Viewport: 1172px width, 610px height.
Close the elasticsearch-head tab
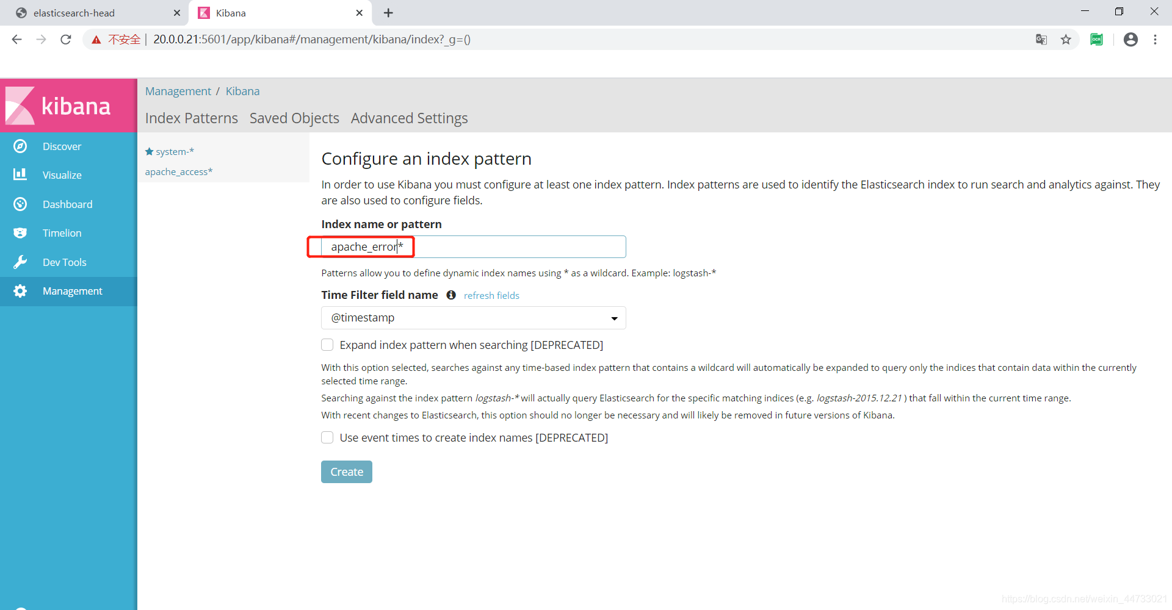[177, 13]
